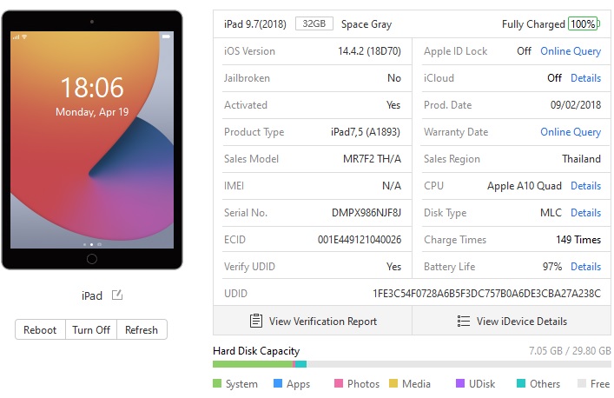Click the Jailbroken value No
Image resolution: width=614 pixels, height=398 pixels.
[x=394, y=78]
